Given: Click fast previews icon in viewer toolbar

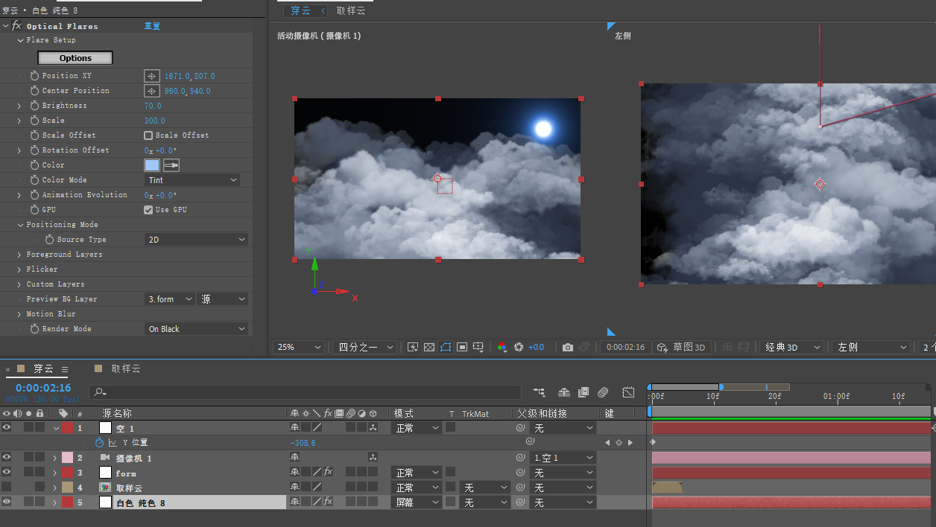Looking at the screenshot, I should point(412,347).
